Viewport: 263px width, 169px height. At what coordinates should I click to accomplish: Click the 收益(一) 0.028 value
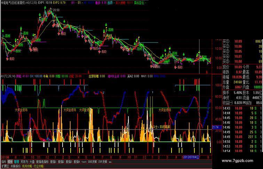click(x=238, y=103)
